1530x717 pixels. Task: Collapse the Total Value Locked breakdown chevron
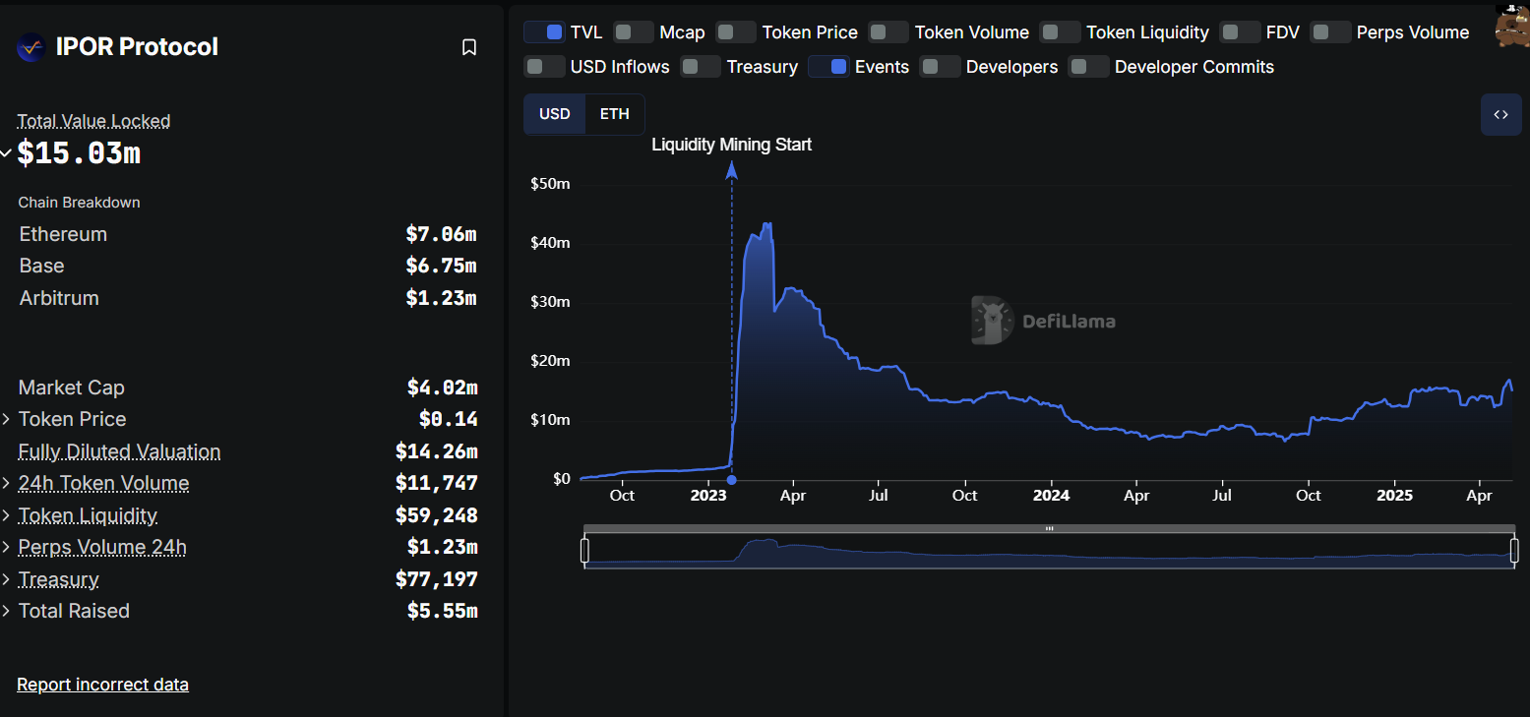(6, 153)
